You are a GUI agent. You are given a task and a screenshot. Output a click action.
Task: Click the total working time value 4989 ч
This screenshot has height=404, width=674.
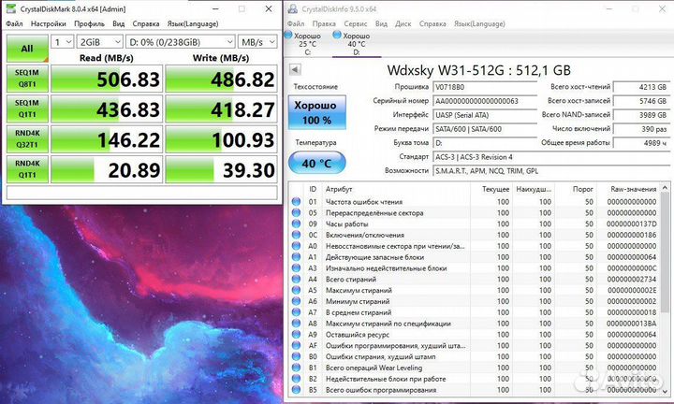point(641,142)
